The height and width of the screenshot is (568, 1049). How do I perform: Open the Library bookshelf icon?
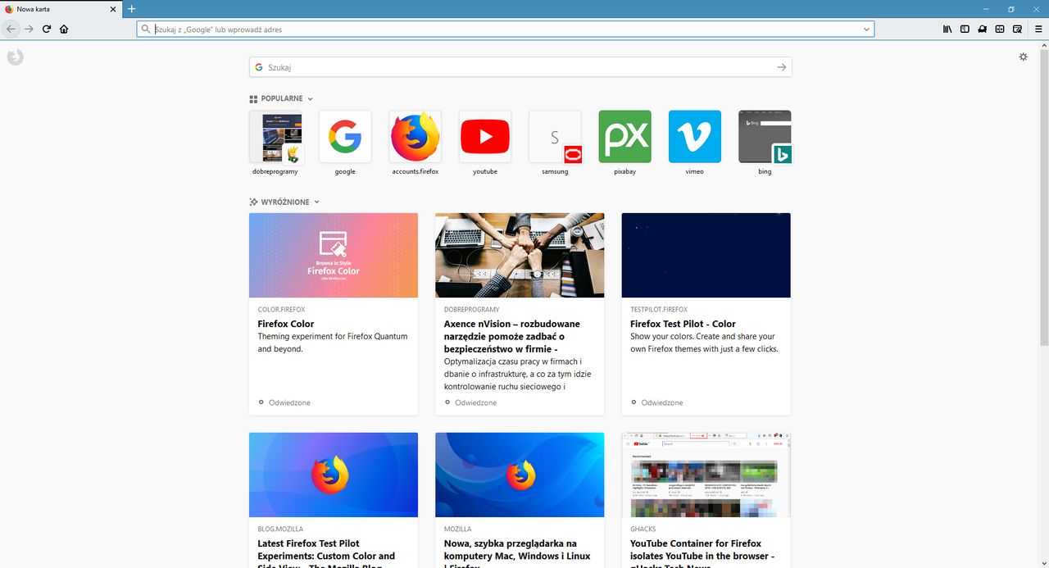tap(947, 29)
